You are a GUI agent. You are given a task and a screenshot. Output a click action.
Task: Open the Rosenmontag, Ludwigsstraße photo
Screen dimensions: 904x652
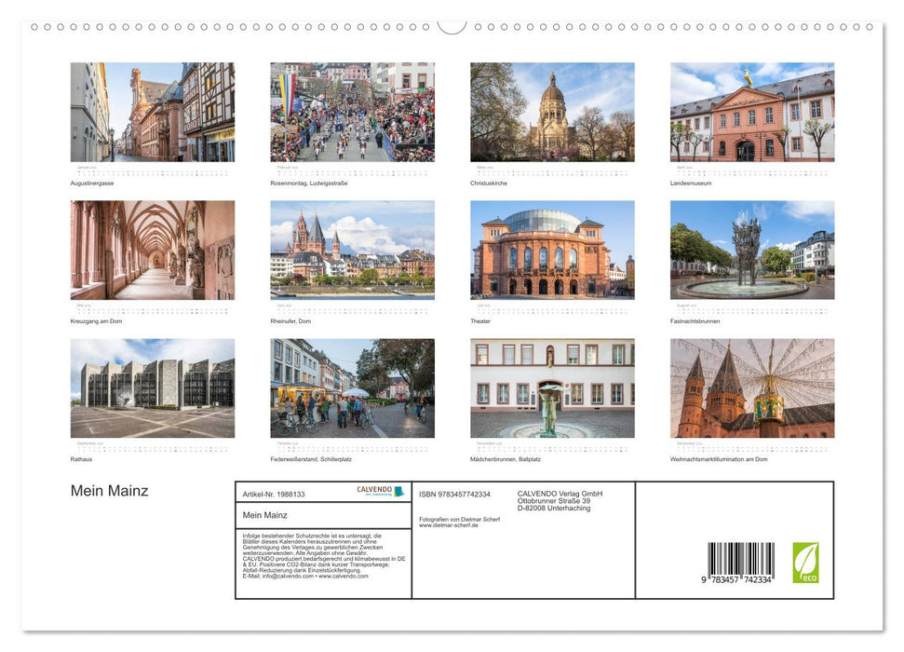point(351,112)
